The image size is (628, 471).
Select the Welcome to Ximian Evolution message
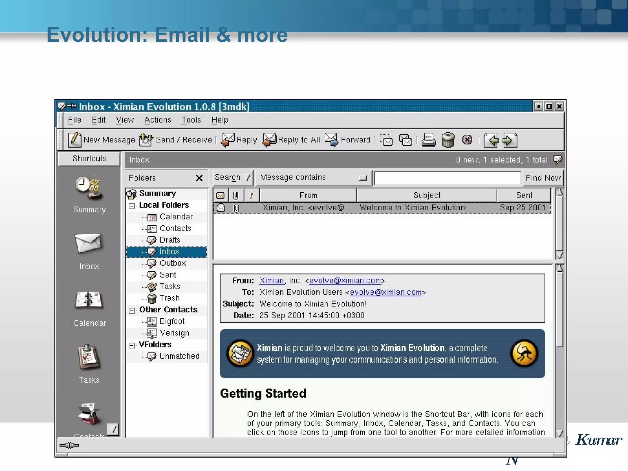382,208
